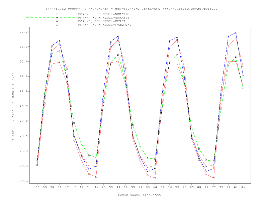Click y-axis tick label 28.8
265x204 pixels.
pyautogui.click(x=23, y=91)
